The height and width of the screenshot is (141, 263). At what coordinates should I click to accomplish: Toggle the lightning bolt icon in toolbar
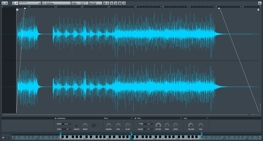click(108, 3)
